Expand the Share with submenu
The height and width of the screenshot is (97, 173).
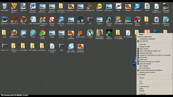(155, 44)
